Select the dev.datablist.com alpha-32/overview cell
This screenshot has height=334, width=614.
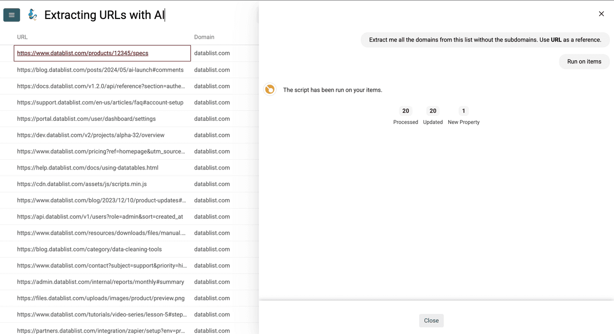click(x=102, y=135)
